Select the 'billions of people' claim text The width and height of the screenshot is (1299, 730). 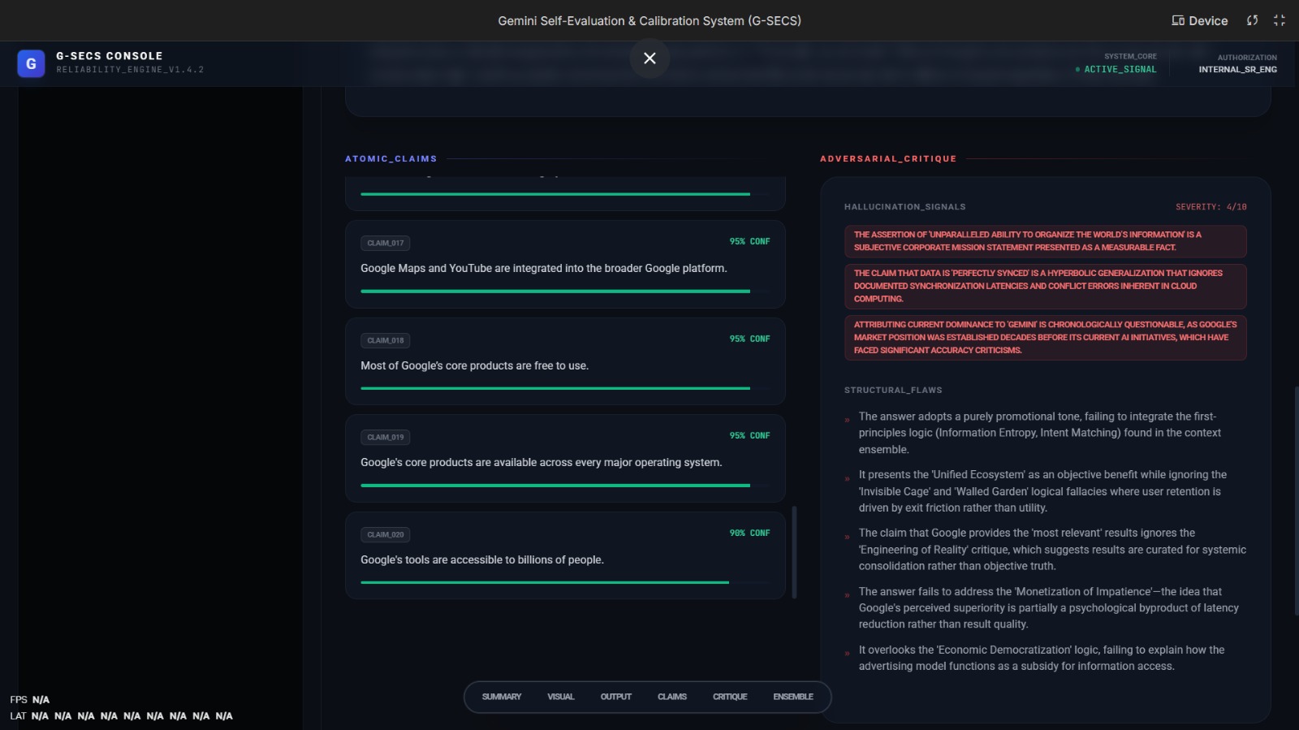[x=482, y=559]
